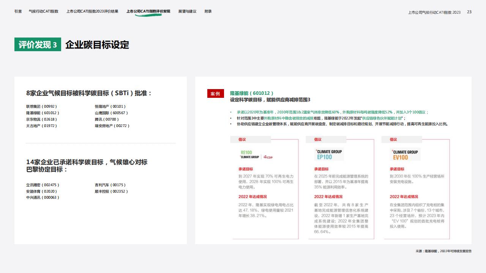Click 承诺目标 heading in RE100 card
486x273 pixels.
[x=246, y=169]
